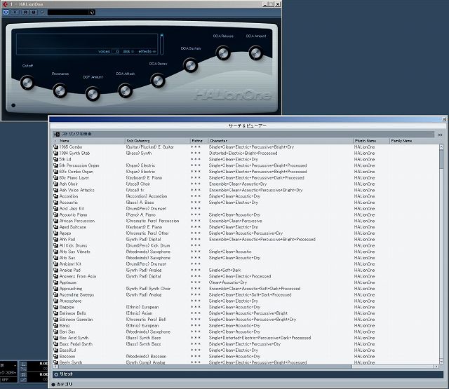Viewport: 449px width, 389px height.
Task: Click the string search icon in search bar
Action: point(57,134)
